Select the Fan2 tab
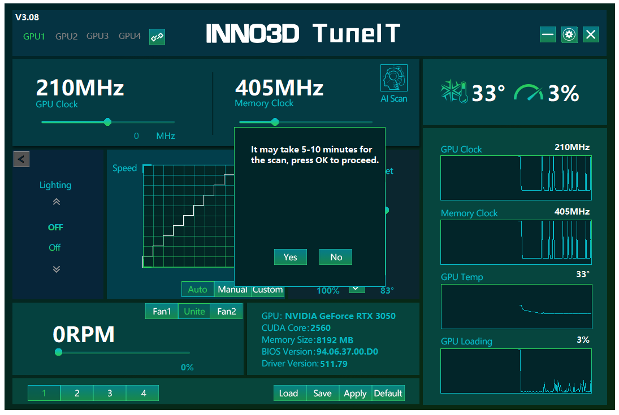Image resolution: width=619 pixels, height=415 pixels. (x=226, y=311)
